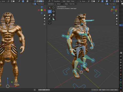Select the Breakdowner pose tool
Screen dimensions: 123x92
(50, 23)
